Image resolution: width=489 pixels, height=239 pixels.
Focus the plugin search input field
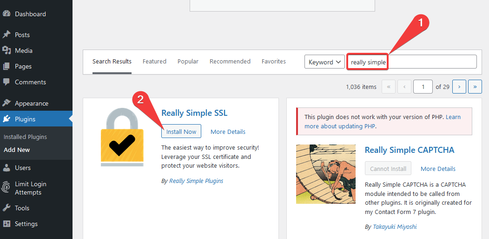coord(412,62)
